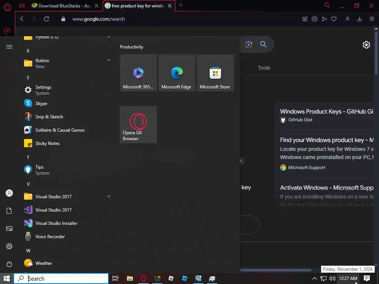Viewport: 379px width, 284px height.
Task: Switch to Opera GX on the taskbar
Action: click(x=144, y=278)
